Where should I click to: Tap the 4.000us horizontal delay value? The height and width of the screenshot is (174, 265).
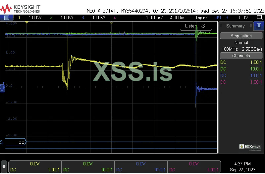coord(178,18)
